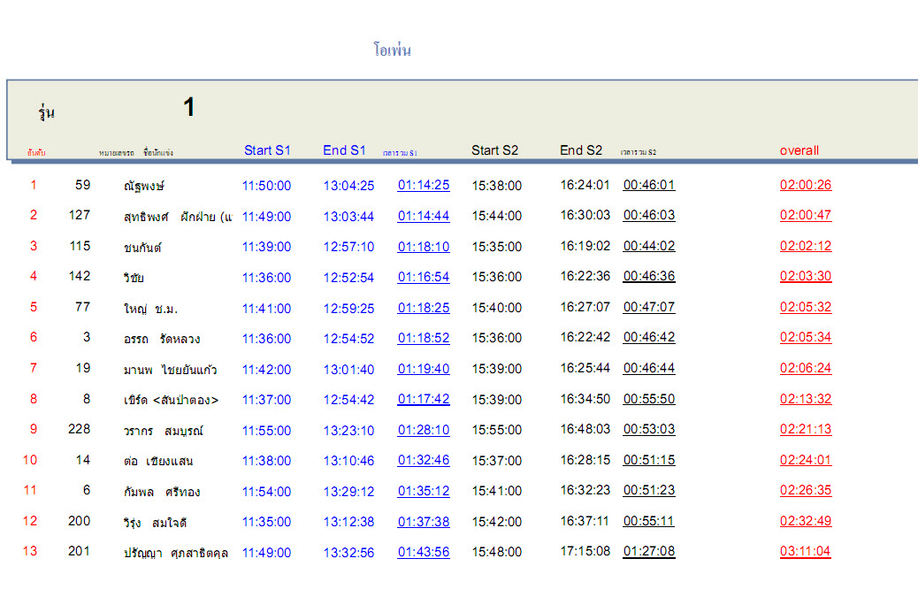Click the overall time 02:00:26 link

pos(805,186)
